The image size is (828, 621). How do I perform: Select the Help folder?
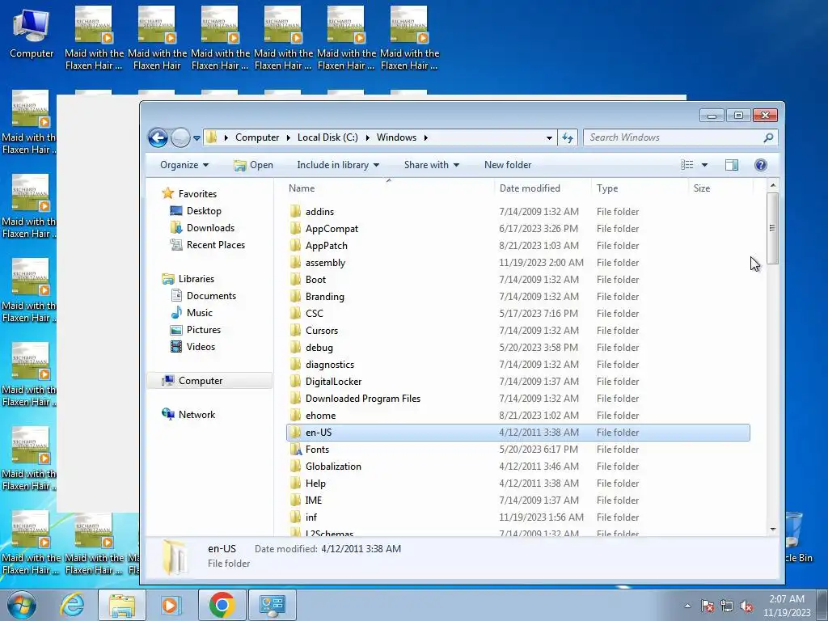point(315,484)
